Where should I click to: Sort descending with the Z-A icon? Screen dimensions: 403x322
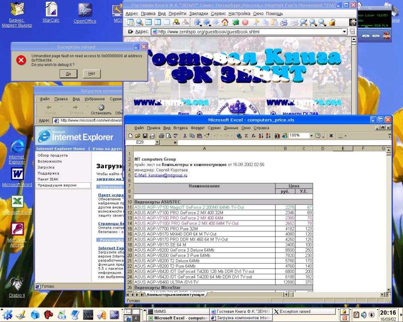[268, 136]
